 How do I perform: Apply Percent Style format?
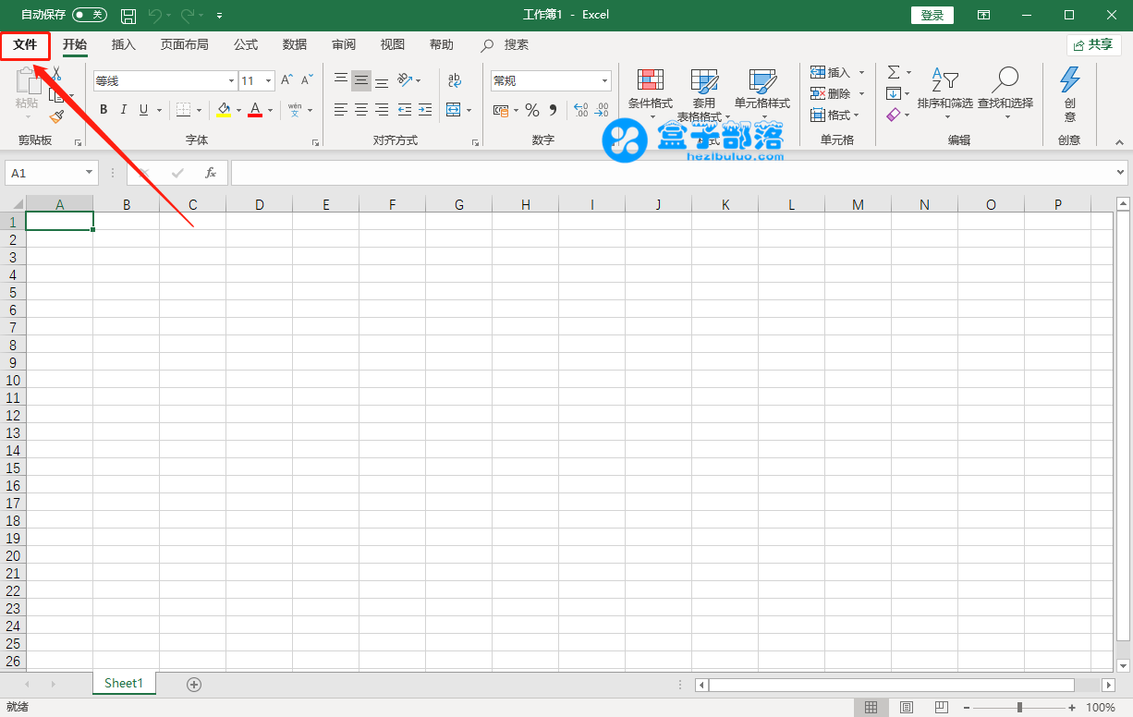[532, 110]
